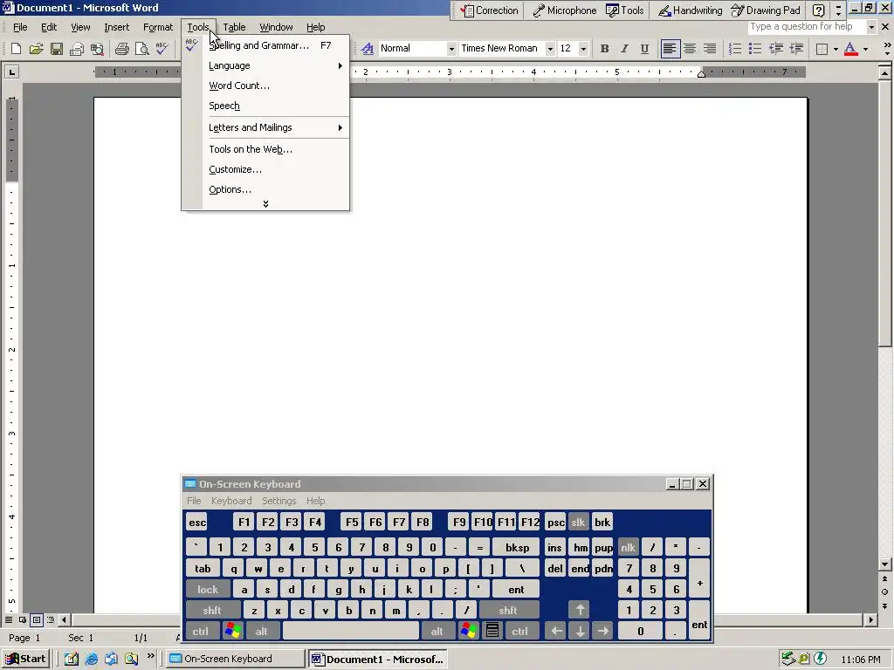Click the Type a question for help box
894x670 pixels.
click(806, 27)
